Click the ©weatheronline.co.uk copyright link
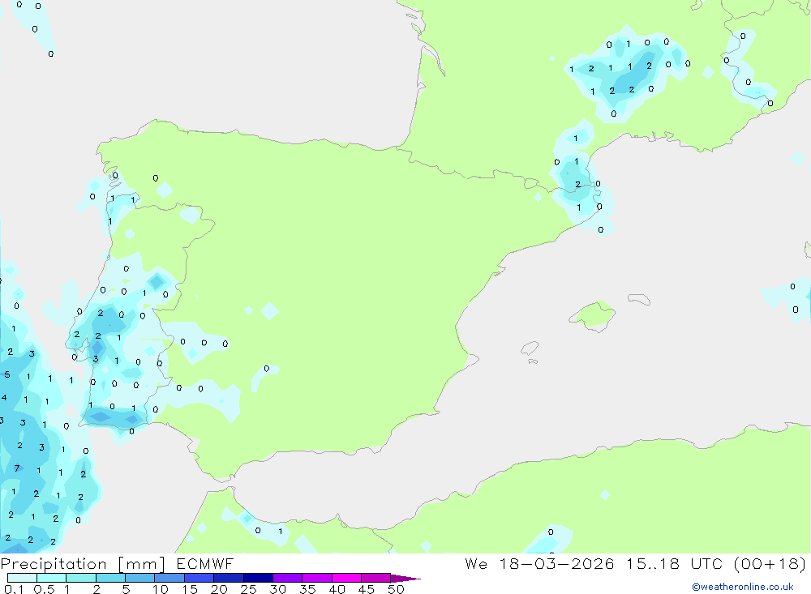This screenshot has height=594, width=811. [x=742, y=587]
